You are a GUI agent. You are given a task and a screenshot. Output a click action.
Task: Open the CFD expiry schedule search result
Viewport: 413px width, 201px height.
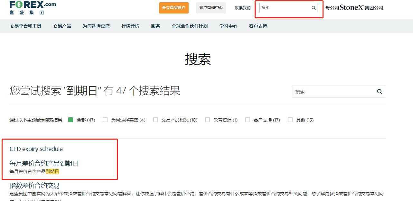(35, 149)
